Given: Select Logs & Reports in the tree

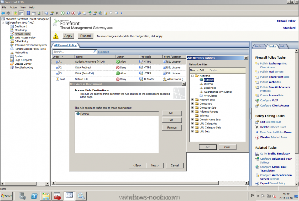Looking at the screenshot, I should pyautogui.click(x=23, y=60).
